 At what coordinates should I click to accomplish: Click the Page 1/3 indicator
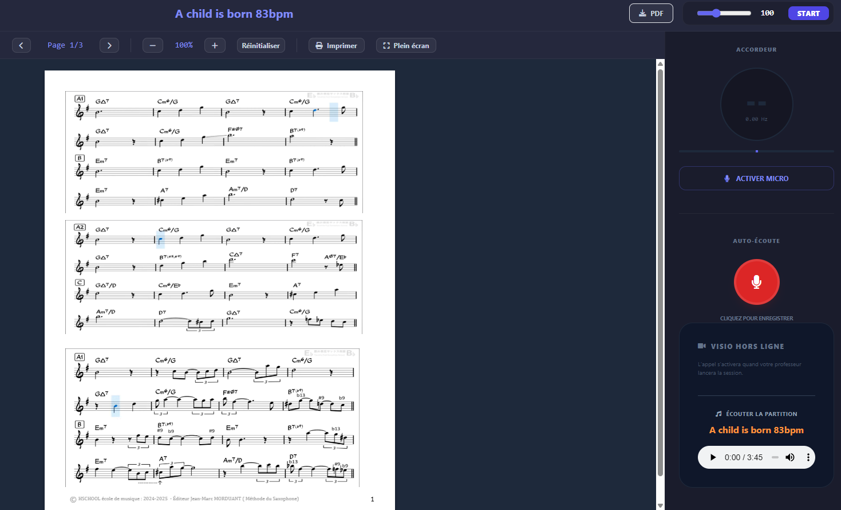[x=65, y=45]
